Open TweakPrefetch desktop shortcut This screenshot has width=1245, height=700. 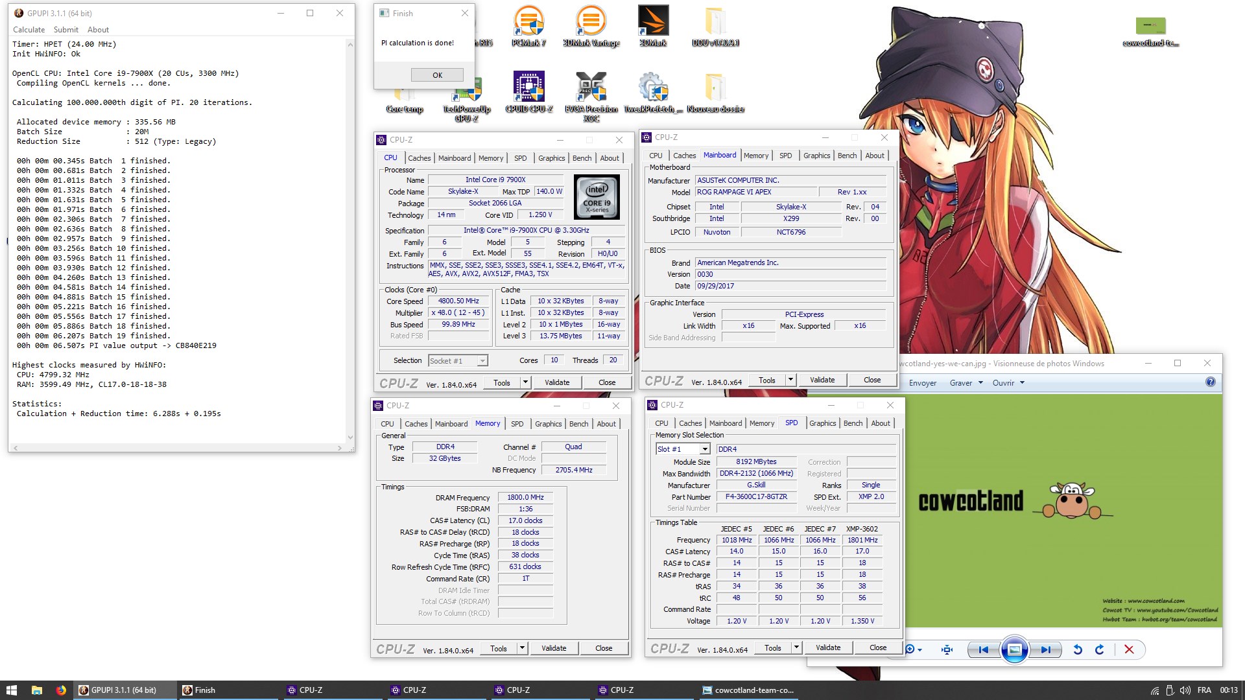coord(653,92)
